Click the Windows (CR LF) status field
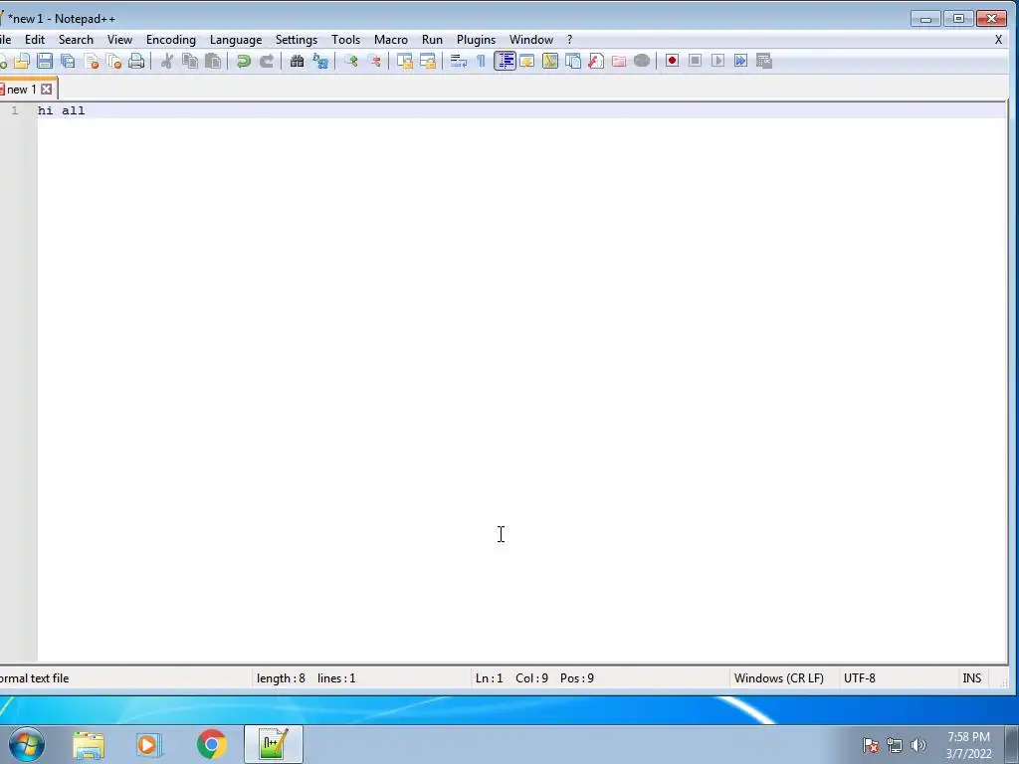This screenshot has height=764, width=1019. point(778,678)
